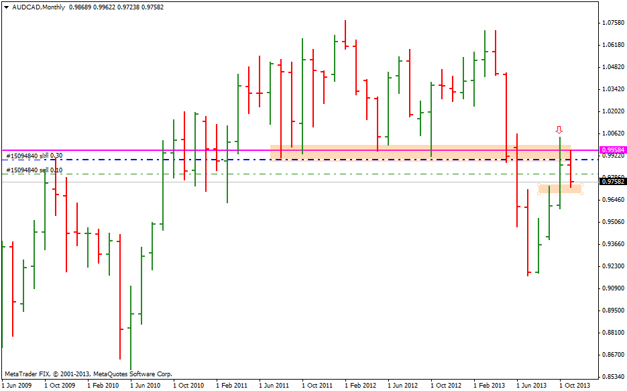This screenshot has height=391, width=627.
Task: Click the 0.85340 price scale value
Action: pyautogui.click(x=612, y=376)
